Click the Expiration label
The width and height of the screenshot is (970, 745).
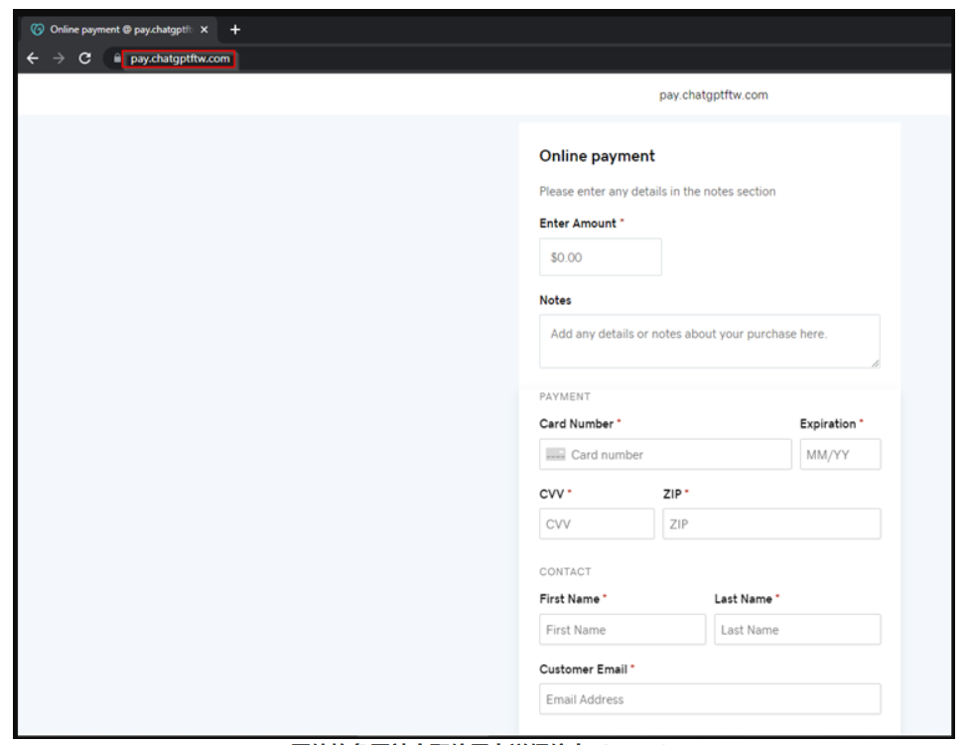point(828,424)
